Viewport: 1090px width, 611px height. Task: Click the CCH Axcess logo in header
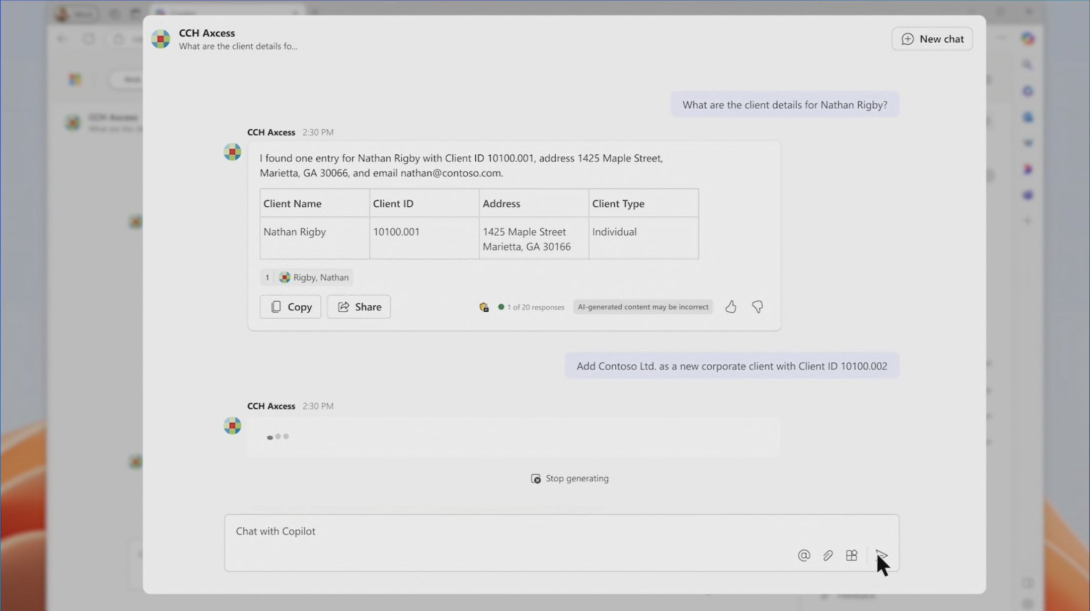(x=161, y=39)
